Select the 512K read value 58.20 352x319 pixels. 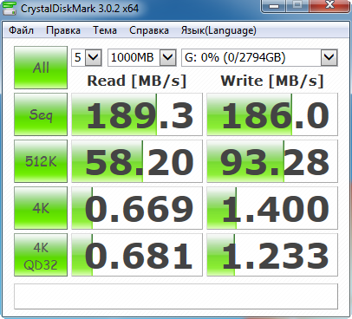click(x=137, y=161)
